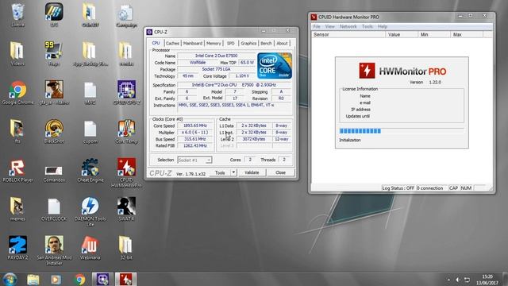
Task: Open the File menu in Hardware Monitor PRO
Action: [x=317, y=26]
